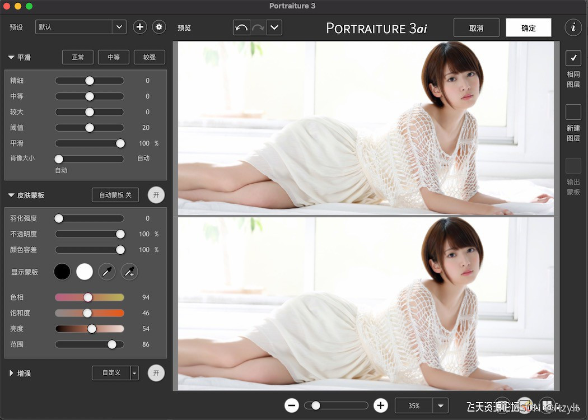Click the bottom processed preview image

click(366, 304)
